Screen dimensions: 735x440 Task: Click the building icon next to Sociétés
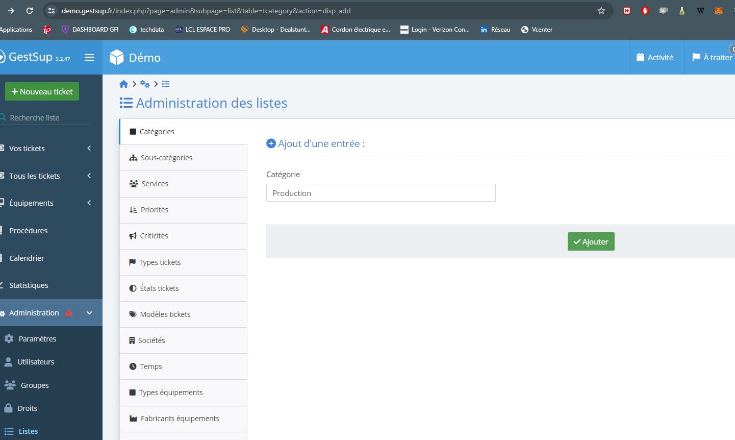[x=132, y=340]
